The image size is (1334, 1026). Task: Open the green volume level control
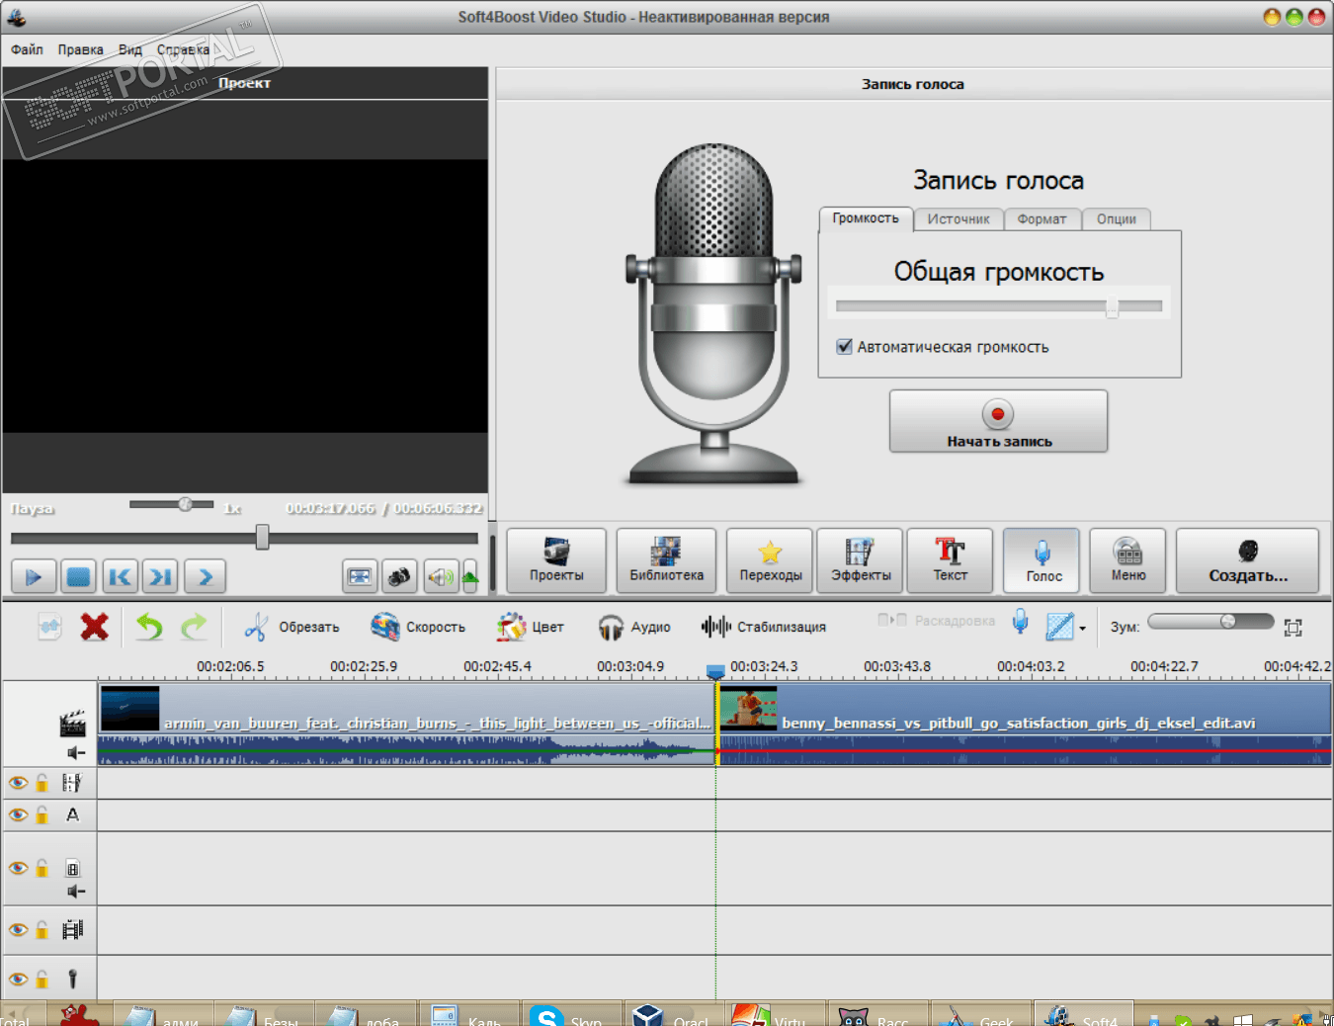click(x=470, y=576)
